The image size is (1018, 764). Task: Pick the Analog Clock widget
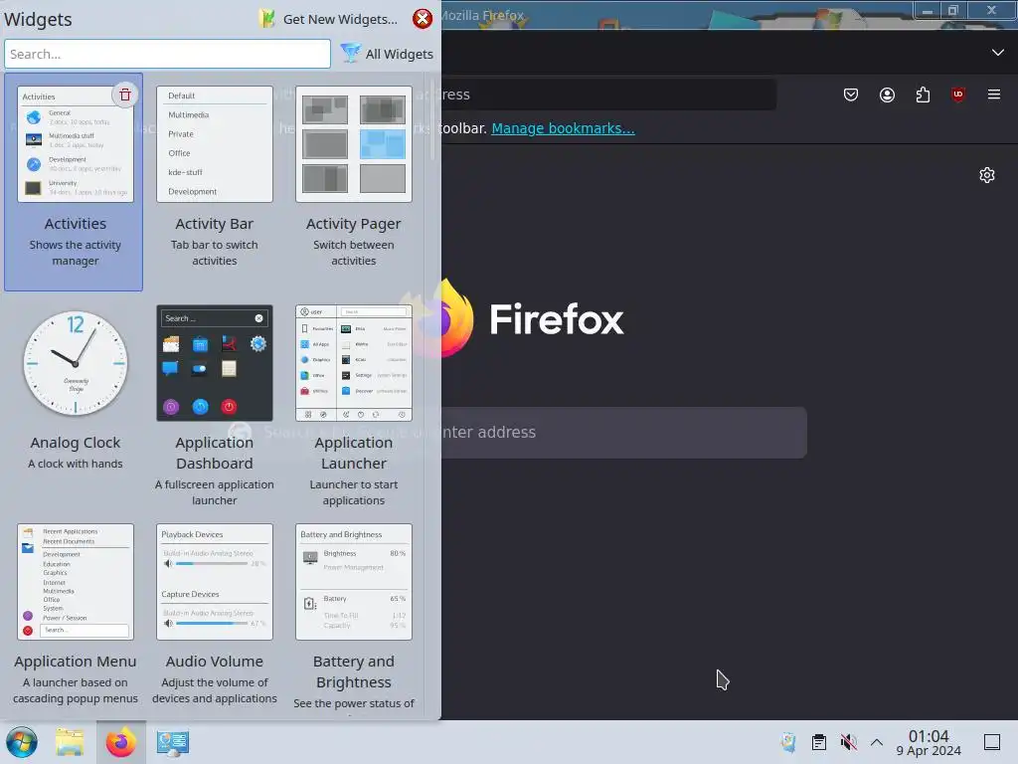pyautogui.click(x=76, y=363)
